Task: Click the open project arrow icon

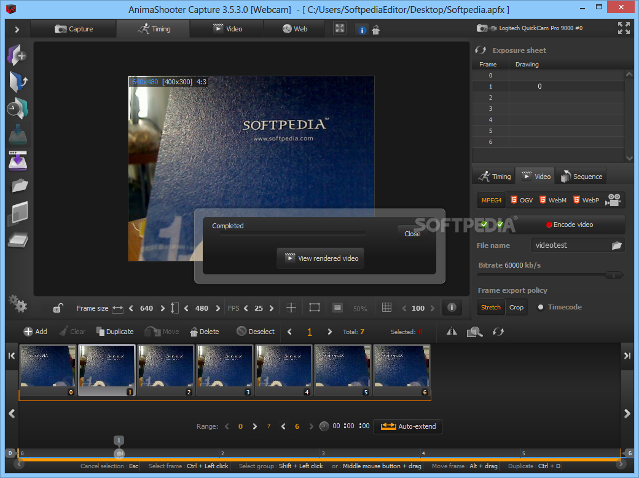Action: pos(18,81)
